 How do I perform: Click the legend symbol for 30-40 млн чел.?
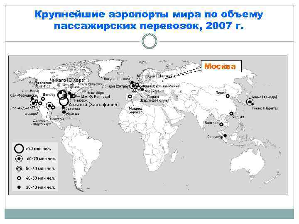[x=19, y=187]
